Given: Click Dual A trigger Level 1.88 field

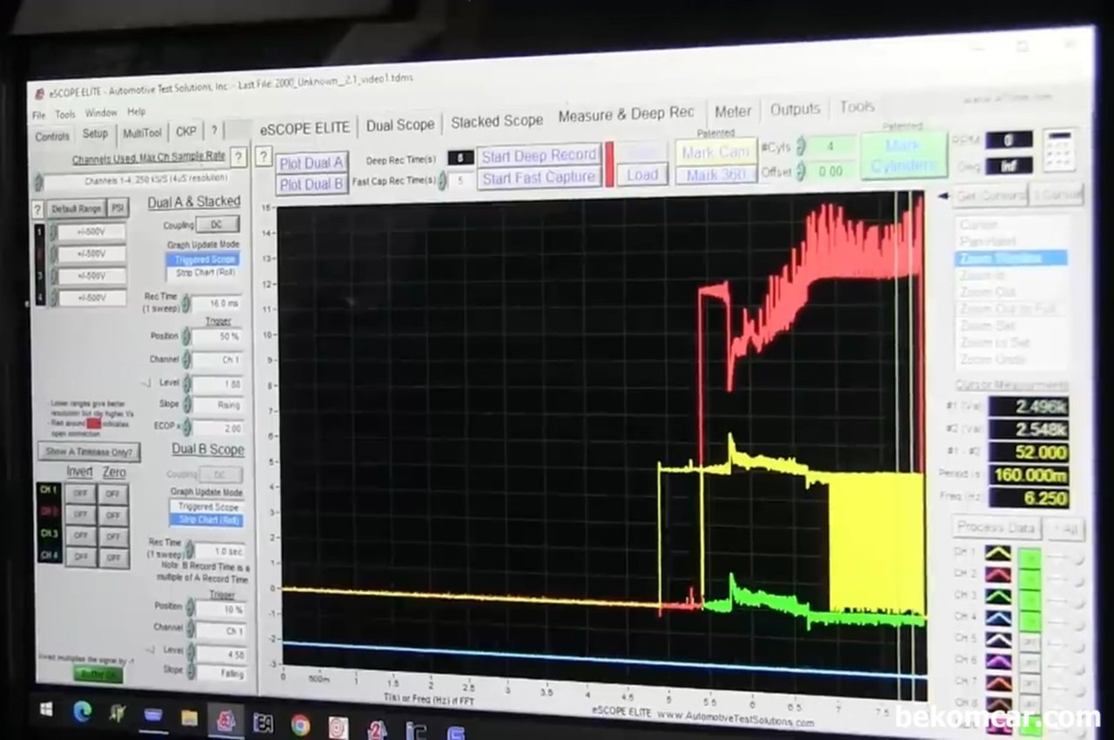Looking at the screenshot, I should click(218, 383).
